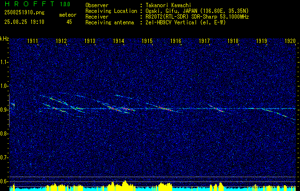Click time marker 1915
Image resolution: width=300 pixels, height=191 pixels.
click(x=147, y=41)
